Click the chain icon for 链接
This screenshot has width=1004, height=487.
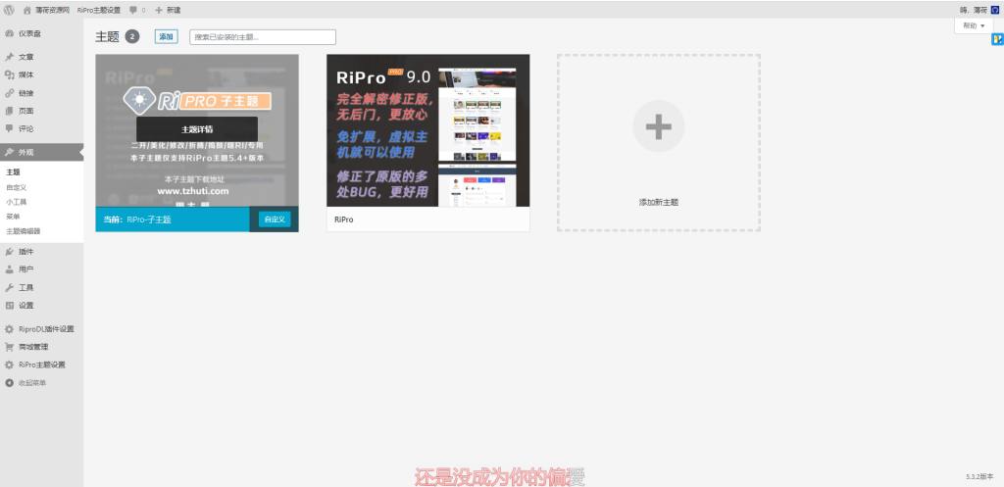coord(9,93)
